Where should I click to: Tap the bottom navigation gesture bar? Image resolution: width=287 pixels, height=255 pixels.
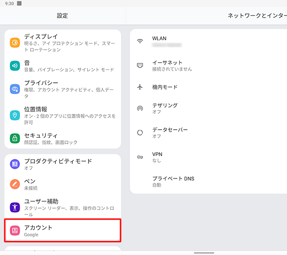point(204,253)
